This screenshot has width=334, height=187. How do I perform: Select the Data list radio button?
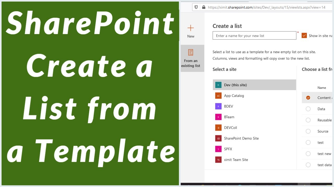[308, 109]
